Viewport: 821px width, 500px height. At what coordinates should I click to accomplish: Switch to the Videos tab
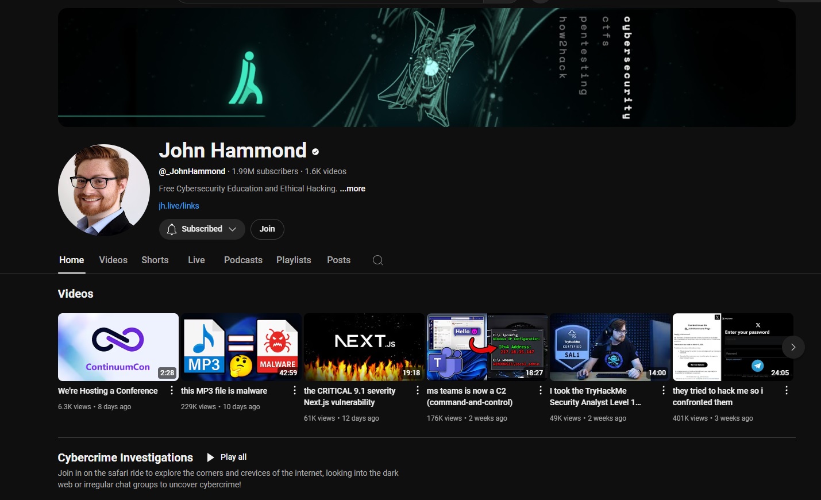pyautogui.click(x=113, y=260)
